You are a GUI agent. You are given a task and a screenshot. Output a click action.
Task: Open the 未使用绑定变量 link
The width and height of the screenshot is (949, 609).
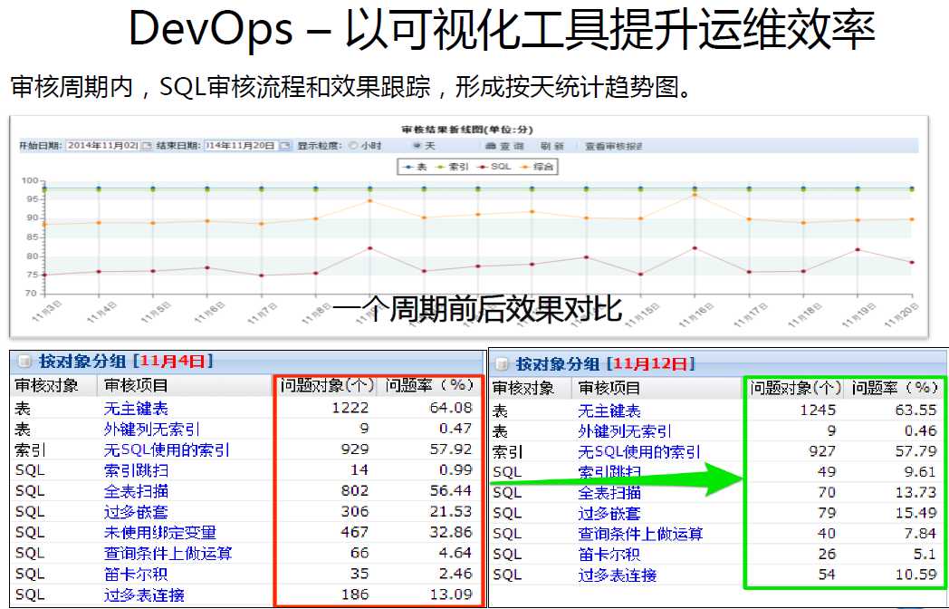click(x=159, y=532)
